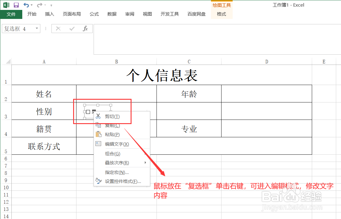This screenshot has height=219, width=341.
Task: Click the Undo arrow icon
Action: (x=26, y=5)
